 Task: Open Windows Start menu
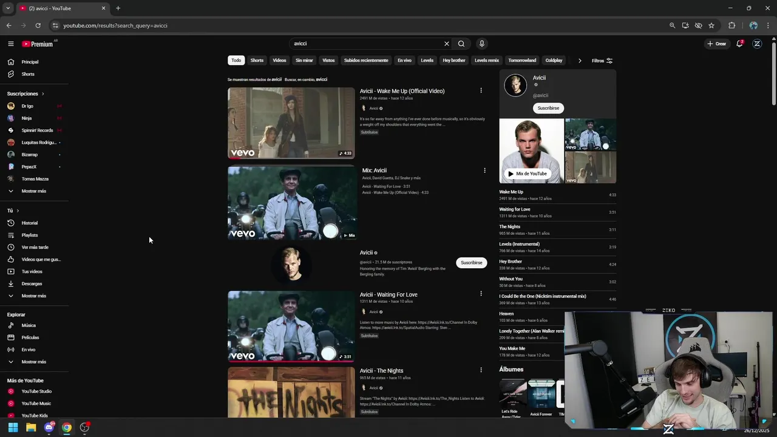(x=13, y=427)
